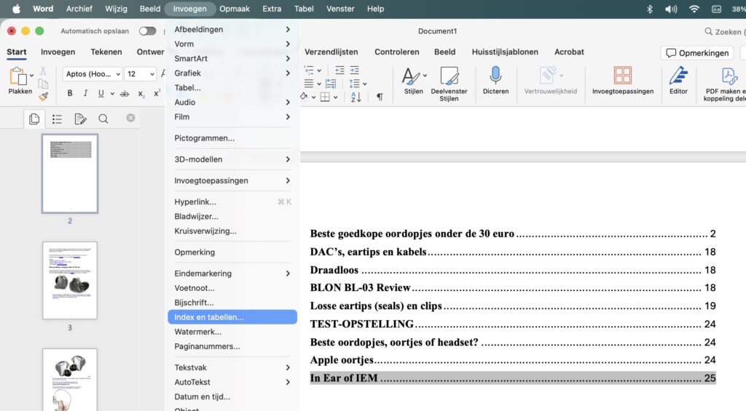Click the format painter brush icon

click(x=44, y=96)
